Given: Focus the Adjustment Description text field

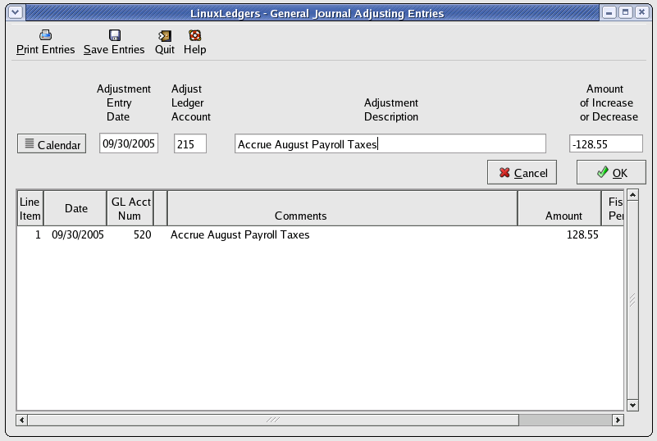Looking at the screenshot, I should click(x=390, y=144).
